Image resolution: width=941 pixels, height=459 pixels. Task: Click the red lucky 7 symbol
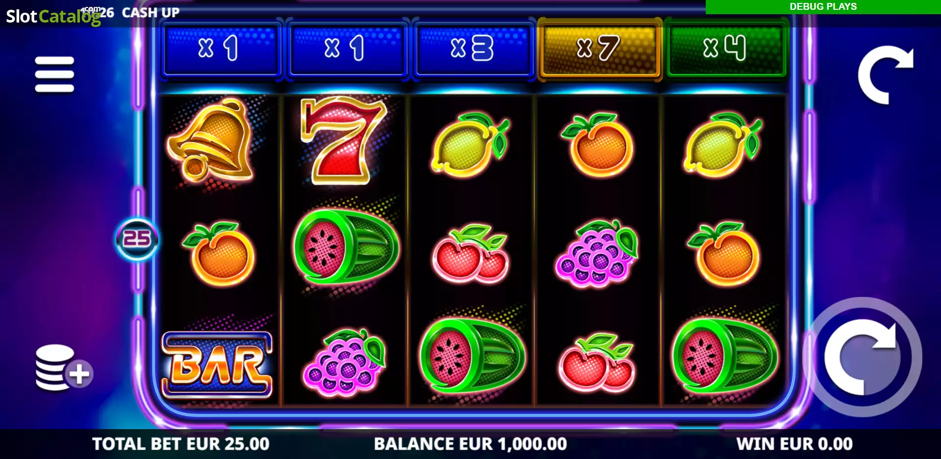(342, 140)
